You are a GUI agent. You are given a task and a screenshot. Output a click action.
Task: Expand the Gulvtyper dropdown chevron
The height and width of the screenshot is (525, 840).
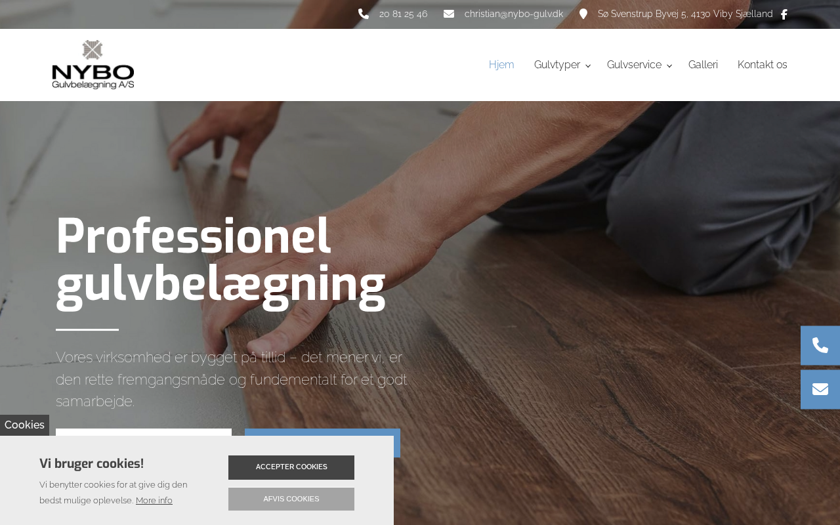pos(588,66)
